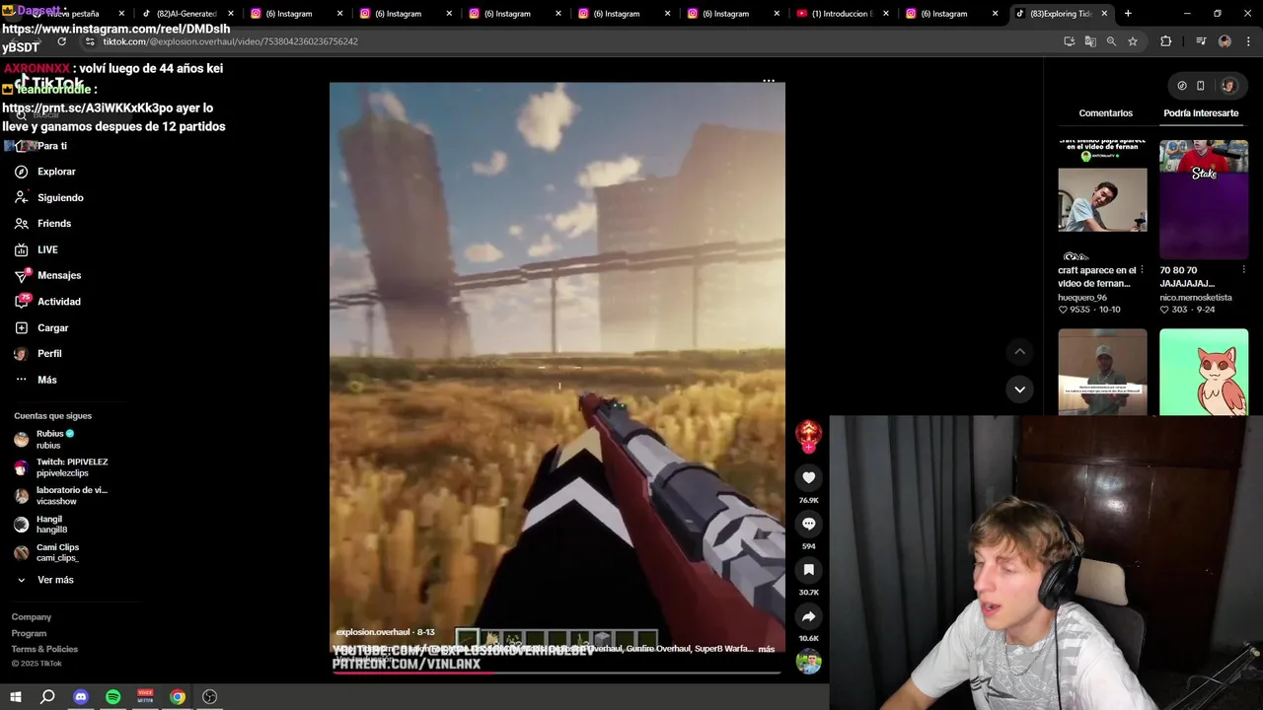The width and height of the screenshot is (1263, 710).
Task: Open the man in cap video thumbnail
Action: click(x=1102, y=372)
